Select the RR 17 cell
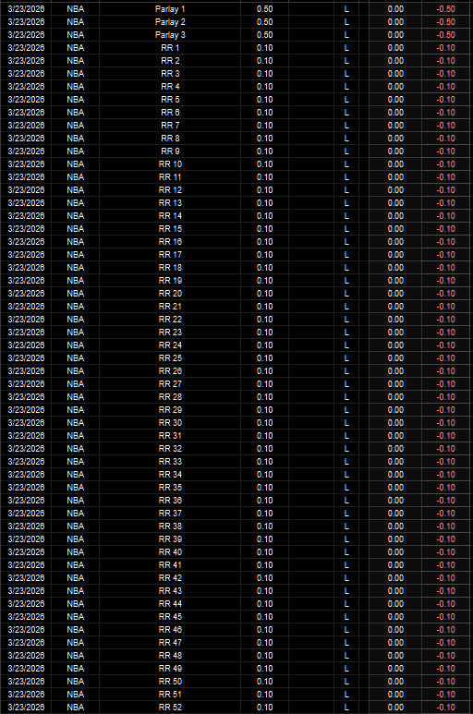Image resolution: width=473 pixels, height=714 pixels. [x=170, y=255]
